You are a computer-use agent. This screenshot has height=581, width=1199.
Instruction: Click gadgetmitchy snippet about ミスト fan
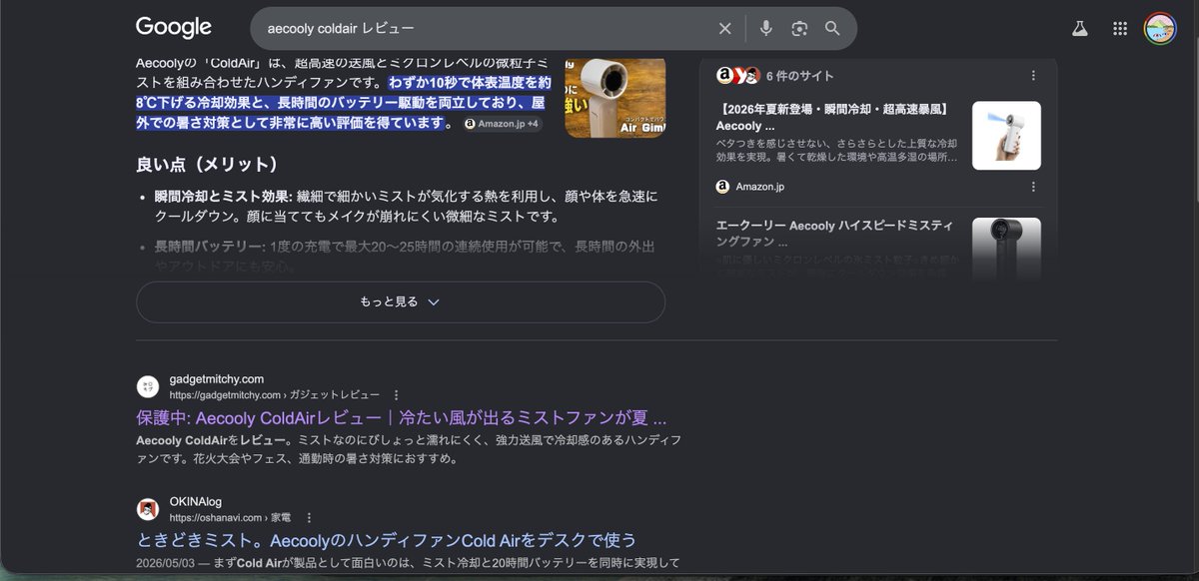pyautogui.click(x=410, y=449)
